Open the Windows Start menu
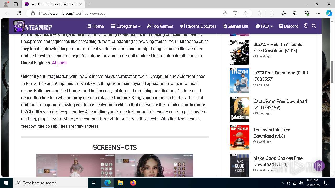Screen dimensions: 335x188 pyautogui.click(x=6, y=183)
